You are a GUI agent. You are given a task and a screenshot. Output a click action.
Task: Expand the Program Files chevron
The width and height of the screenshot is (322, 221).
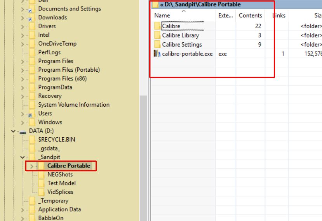tap(23, 62)
